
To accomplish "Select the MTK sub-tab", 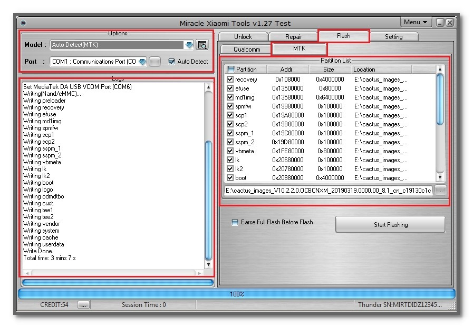I will click(299, 48).
